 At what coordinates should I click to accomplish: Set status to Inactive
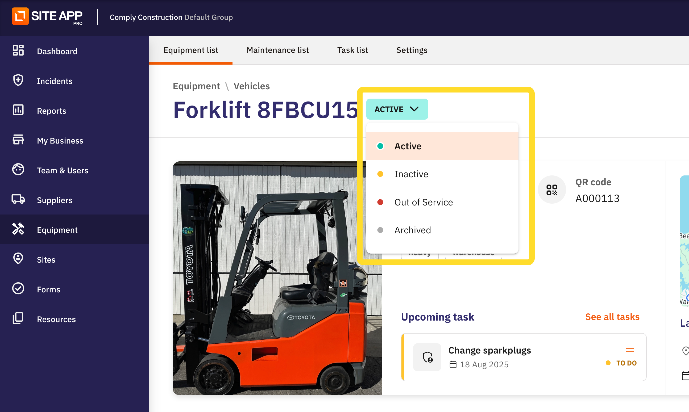click(442, 174)
